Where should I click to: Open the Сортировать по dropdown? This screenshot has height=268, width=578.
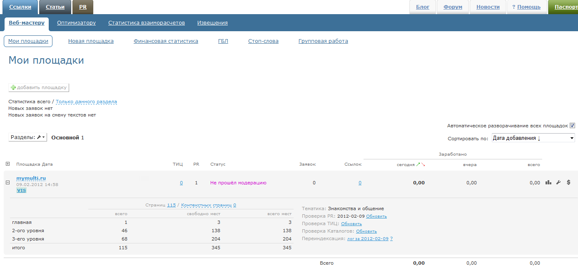[x=533, y=138]
